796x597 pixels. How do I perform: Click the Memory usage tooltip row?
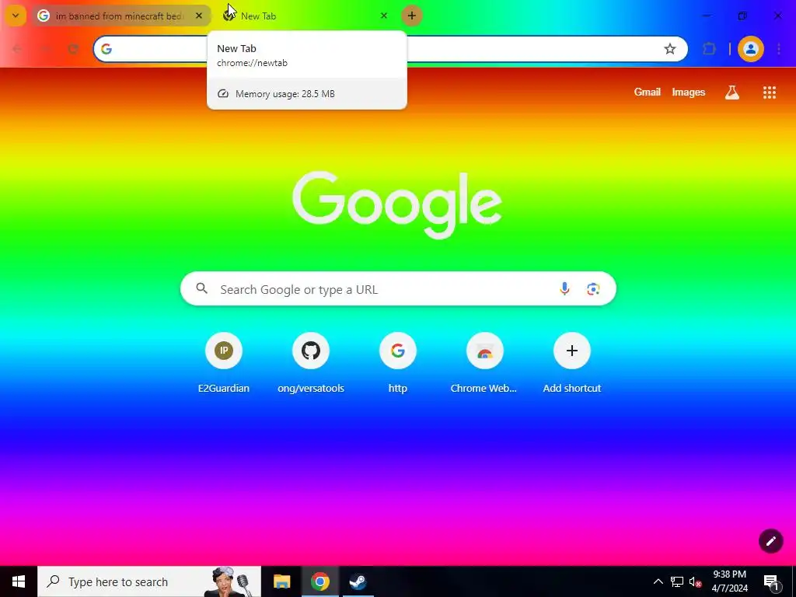tap(306, 94)
